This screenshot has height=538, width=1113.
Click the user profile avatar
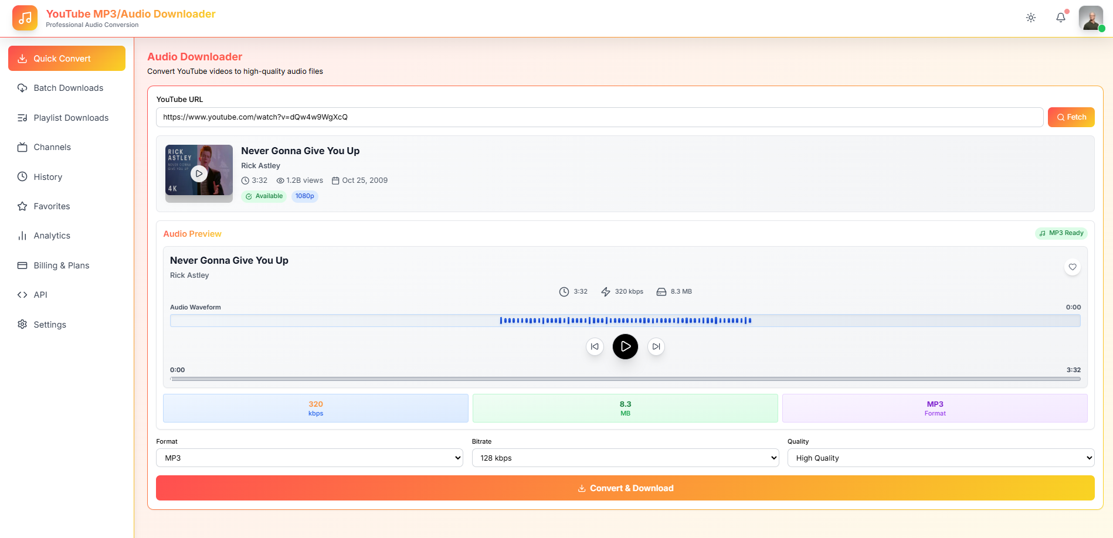click(1091, 18)
